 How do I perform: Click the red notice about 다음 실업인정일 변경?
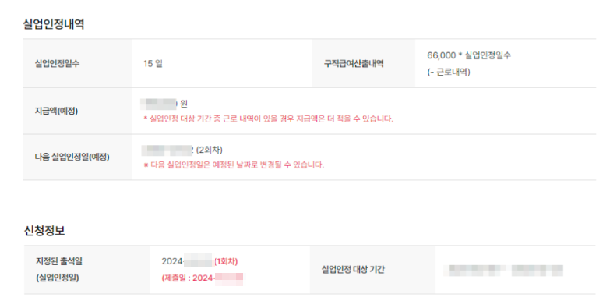(x=234, y=165)
